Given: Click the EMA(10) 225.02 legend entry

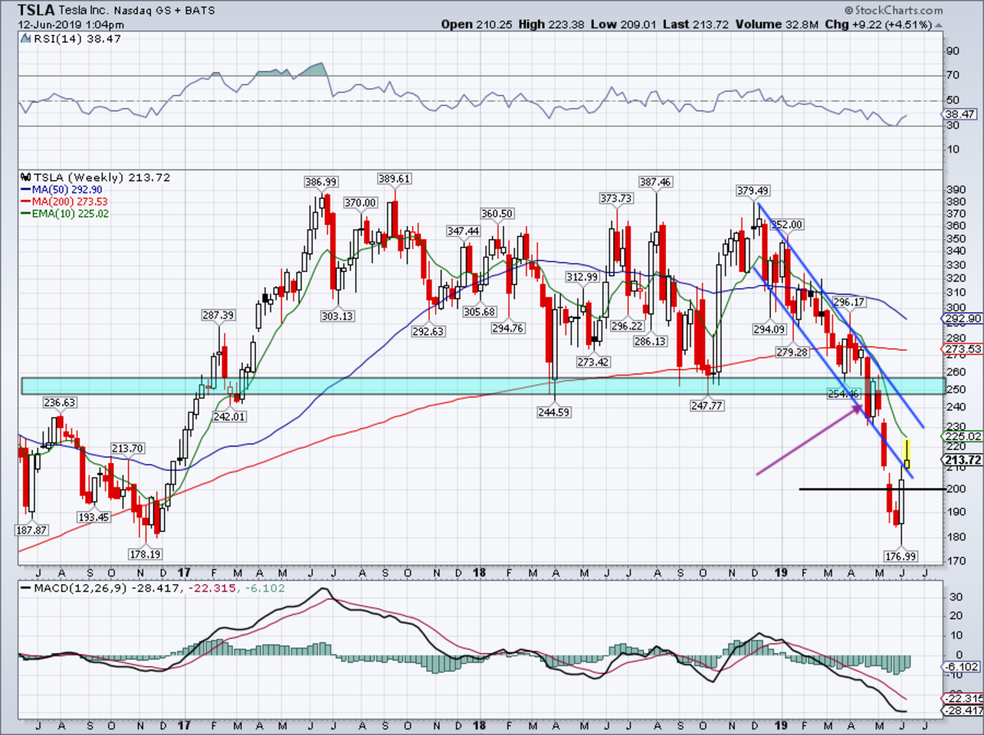Looking at the screenshot, I should (x=66, y=214).
